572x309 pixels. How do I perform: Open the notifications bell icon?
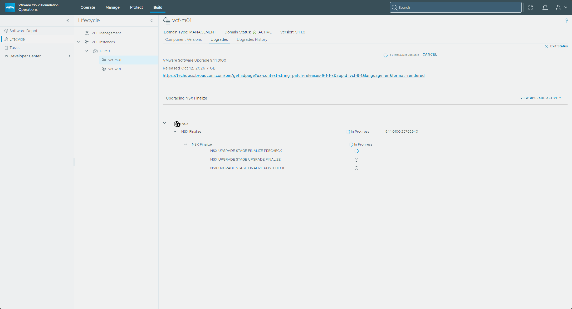(x=545, y=7)
